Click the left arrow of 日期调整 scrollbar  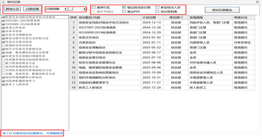[65, 9]
